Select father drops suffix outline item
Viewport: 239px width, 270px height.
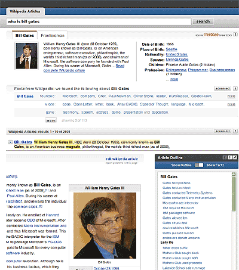175,248
